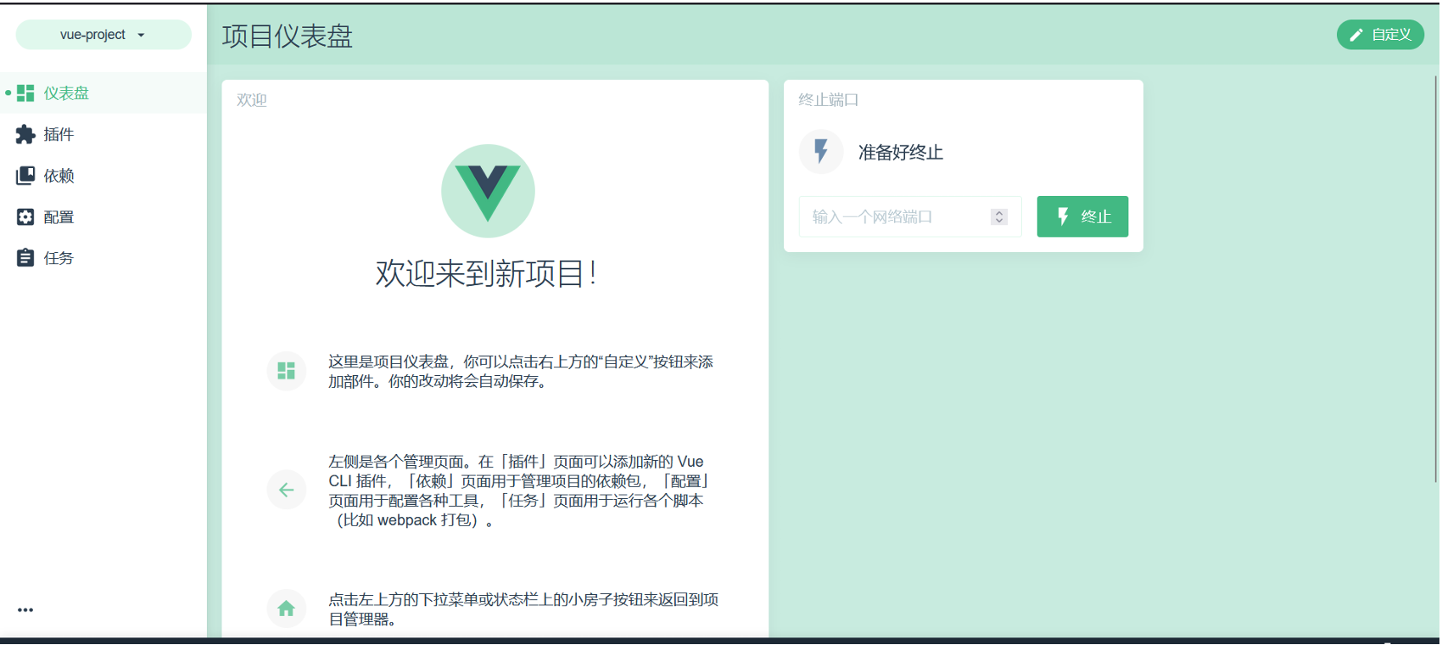This screenshot has height=645, width=1442.
Task: Click the tasks clipboard icon
Action: [x=25, y=258]
